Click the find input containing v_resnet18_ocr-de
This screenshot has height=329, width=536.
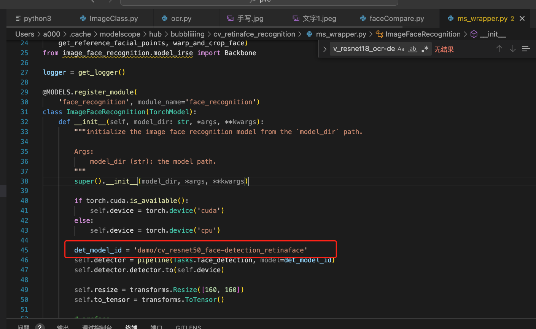[364, 49]
